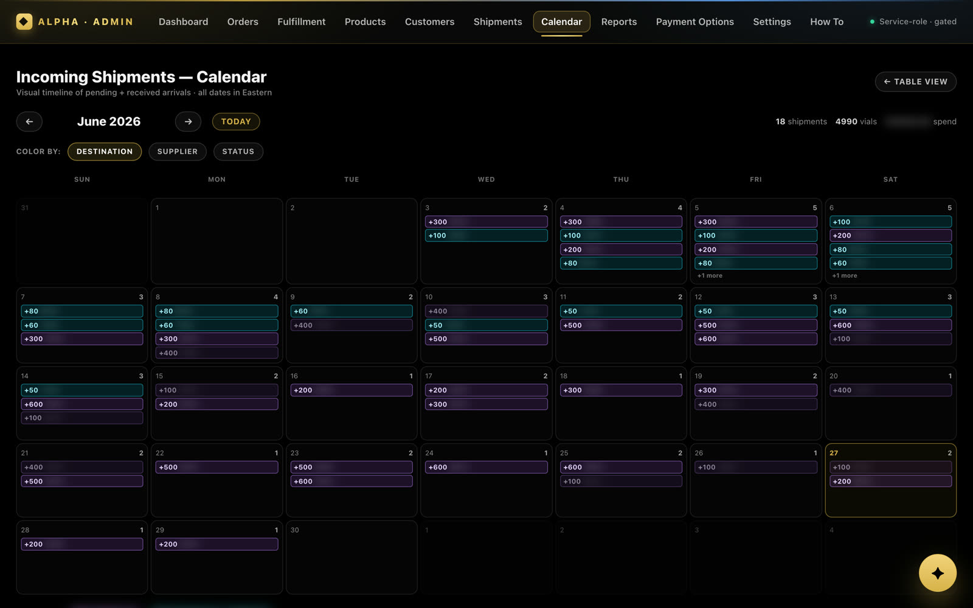Open the +100 shipment on June 3
Screen dimensions: 973x608
tap(486, 235)
